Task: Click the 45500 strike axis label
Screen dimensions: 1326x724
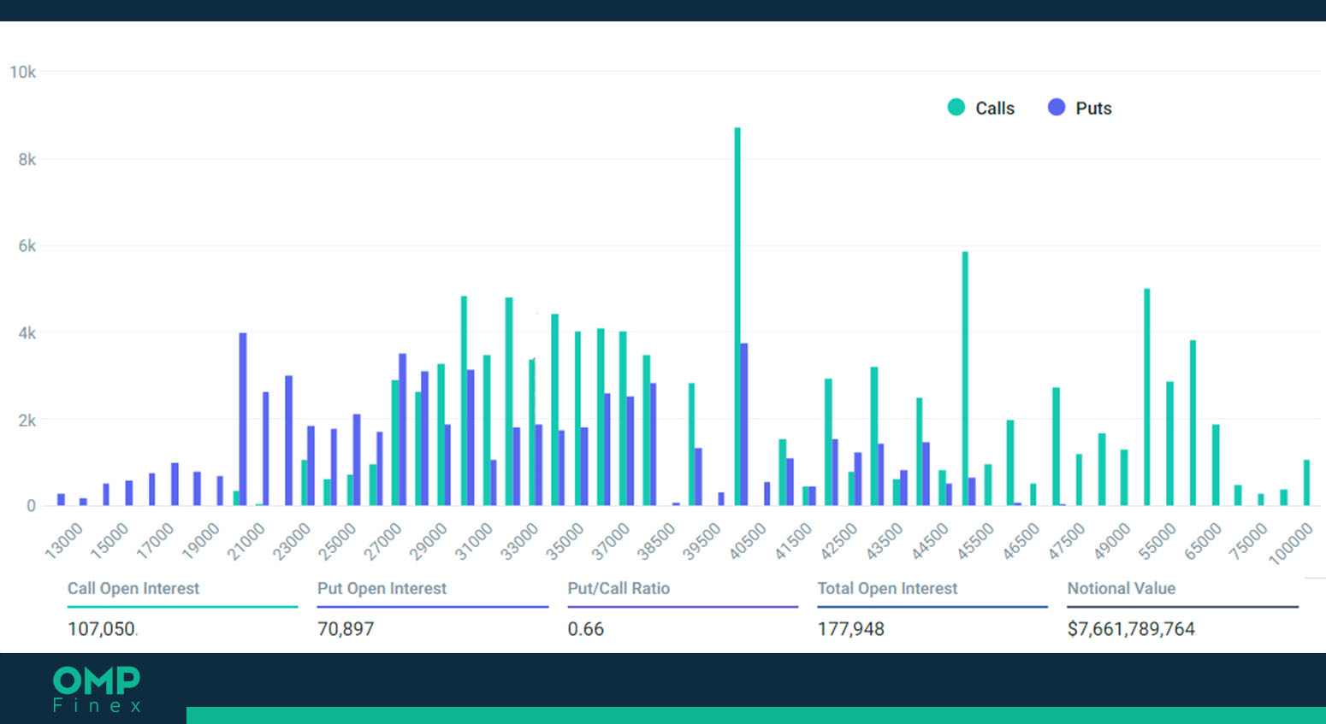Action: tap(975, 541)
